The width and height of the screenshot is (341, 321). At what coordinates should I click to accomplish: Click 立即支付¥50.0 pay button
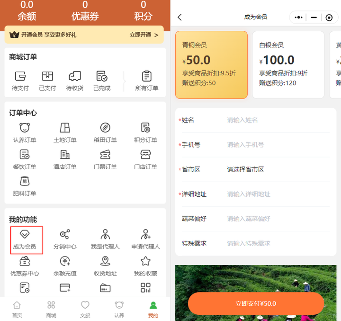[256, 303]
